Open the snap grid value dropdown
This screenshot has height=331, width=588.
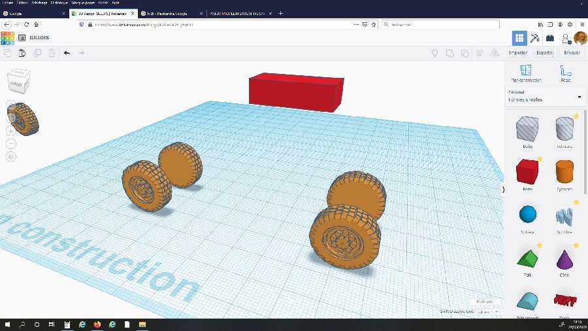tap(488, 312)
